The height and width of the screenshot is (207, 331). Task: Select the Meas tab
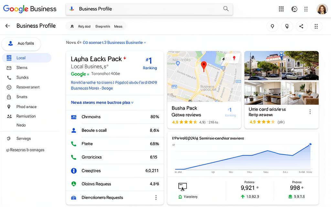point(118,26)
